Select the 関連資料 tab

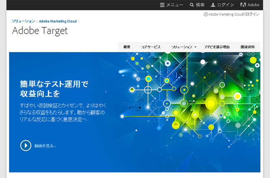tap(248, 47)
